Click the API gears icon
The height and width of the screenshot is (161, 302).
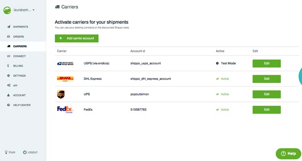[x=9, y=85]
